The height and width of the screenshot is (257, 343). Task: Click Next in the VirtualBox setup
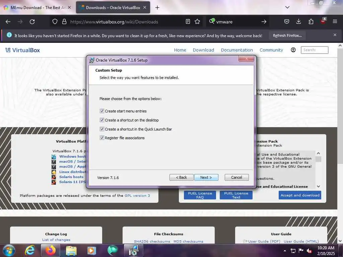coord(206,177)
